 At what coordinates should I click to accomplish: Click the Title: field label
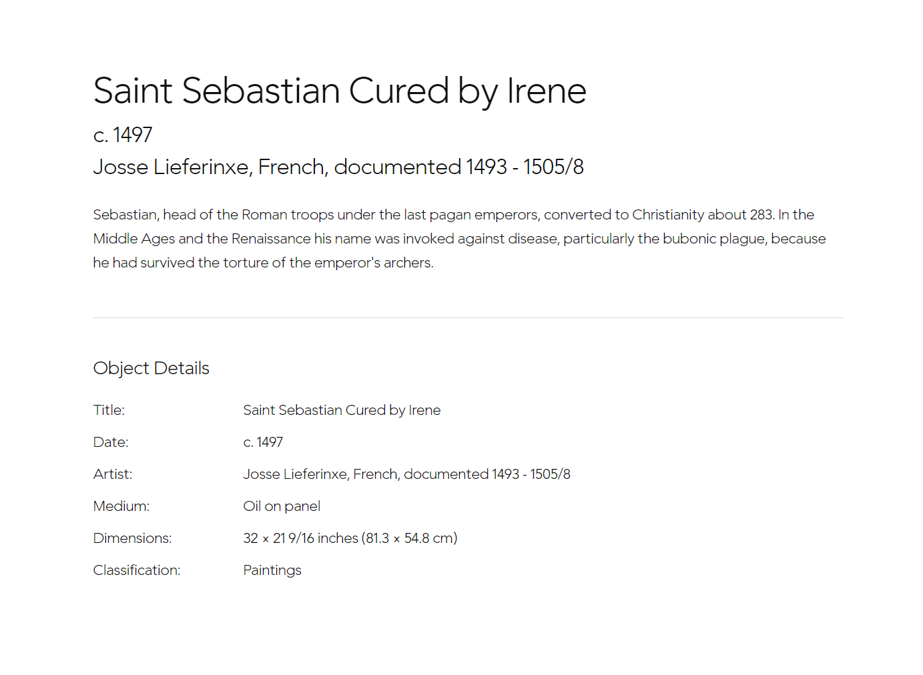109,410
